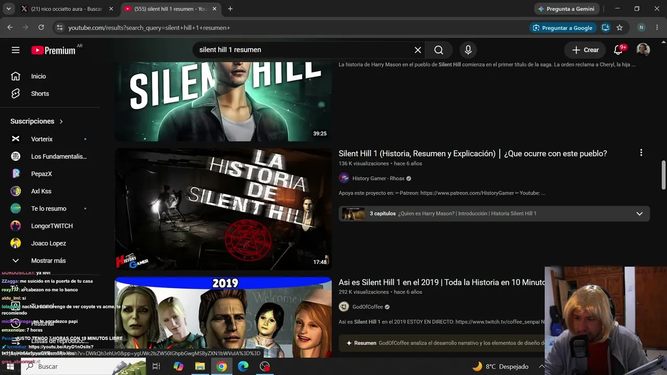
Task: Select the silent hill 1 resumen YouTube tab
Action: pyautogui.click(x=170, y=9)
